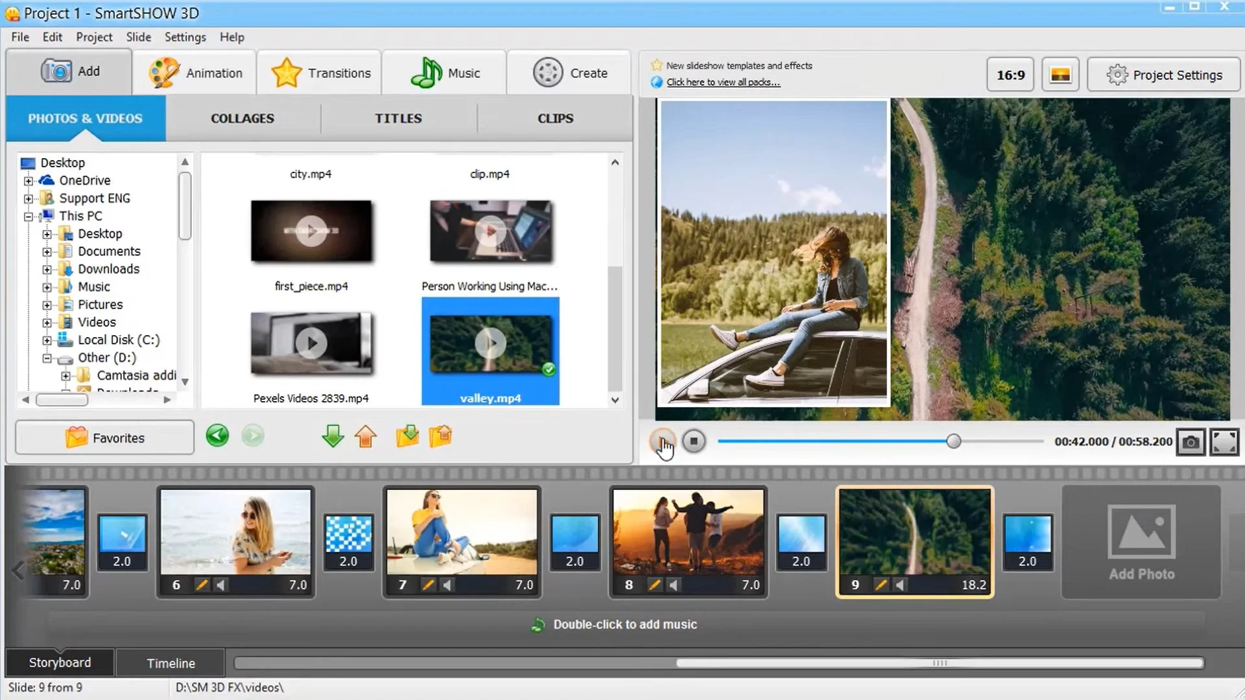The image size is (1245, 700).
Task: Edit slide 6 with pencil icon
Action: coord(202,585)
